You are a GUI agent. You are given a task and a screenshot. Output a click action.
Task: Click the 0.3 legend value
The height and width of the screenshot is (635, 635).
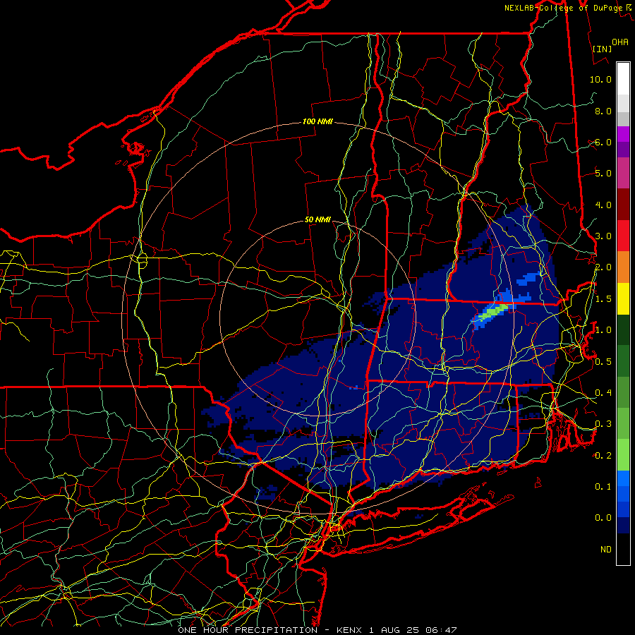coord(603,424)
